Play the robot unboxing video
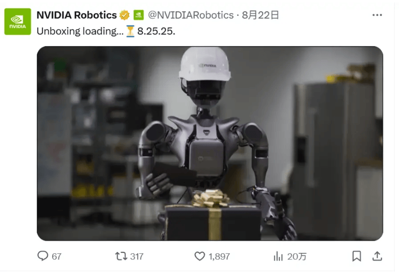This screenshot has height=280, width=399. coord(210,143)
